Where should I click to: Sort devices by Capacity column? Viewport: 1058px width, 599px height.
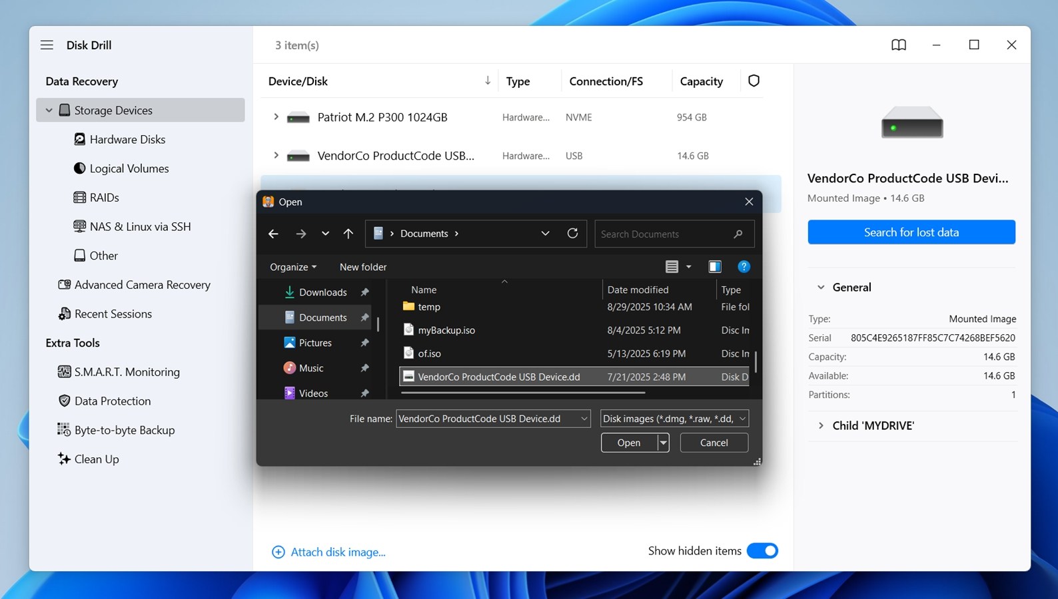pyautogui.click(x=701, y=81)
